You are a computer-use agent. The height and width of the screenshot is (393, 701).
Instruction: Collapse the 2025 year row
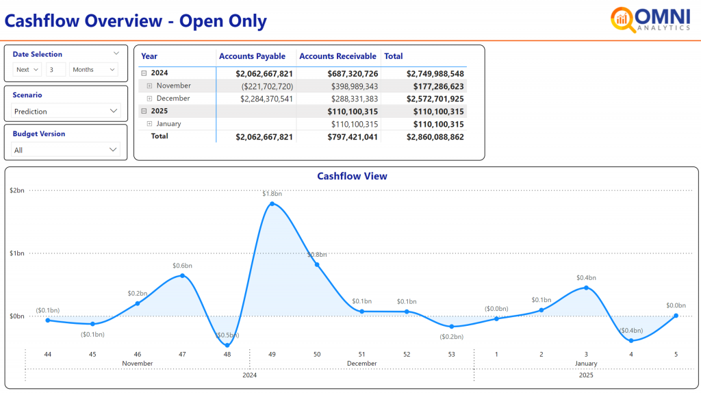pyautogui.click(x=144, y=112)
